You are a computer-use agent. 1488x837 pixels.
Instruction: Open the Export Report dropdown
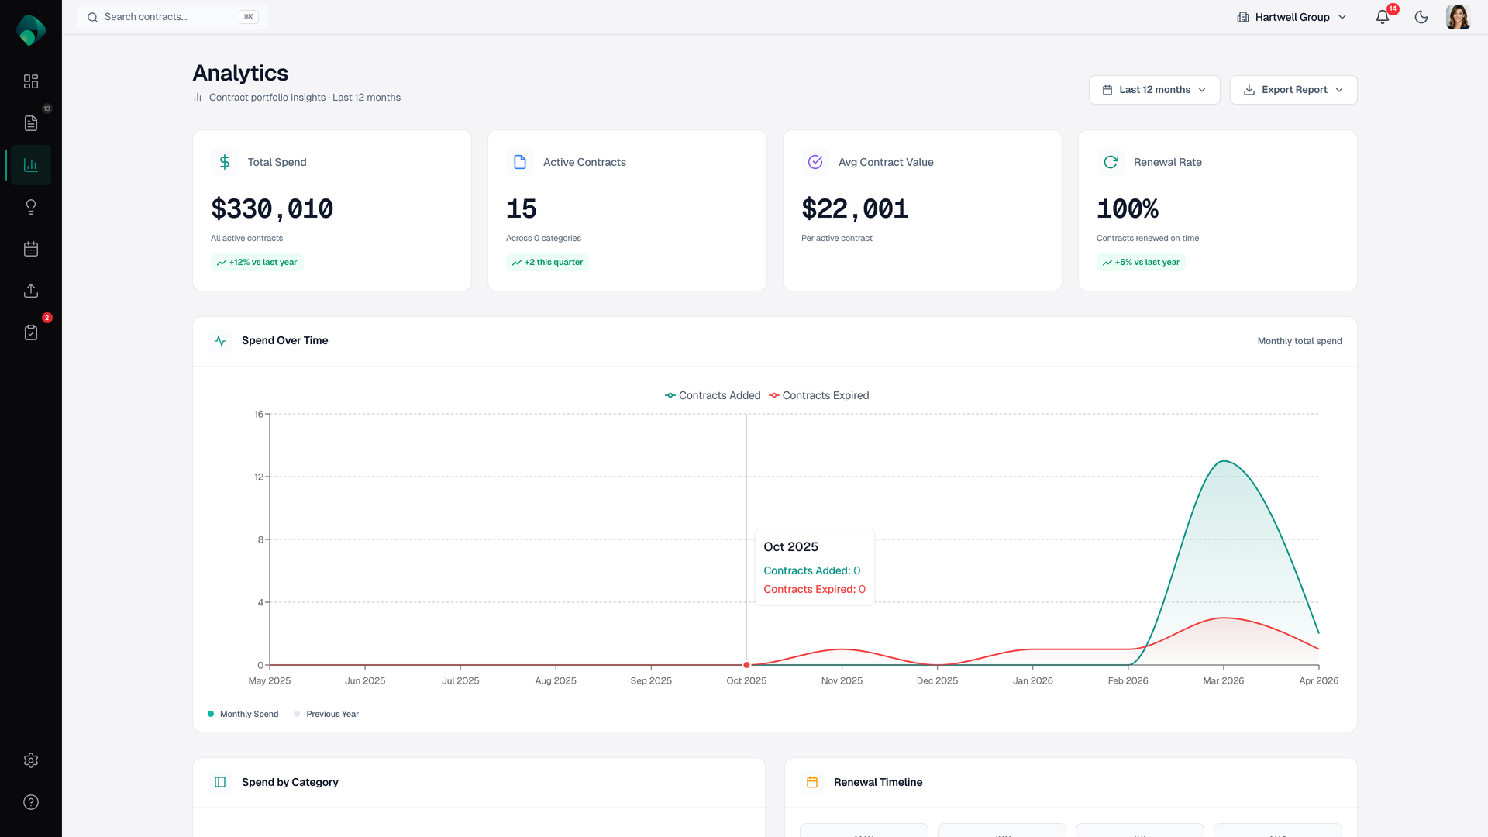pos(1293,90)
